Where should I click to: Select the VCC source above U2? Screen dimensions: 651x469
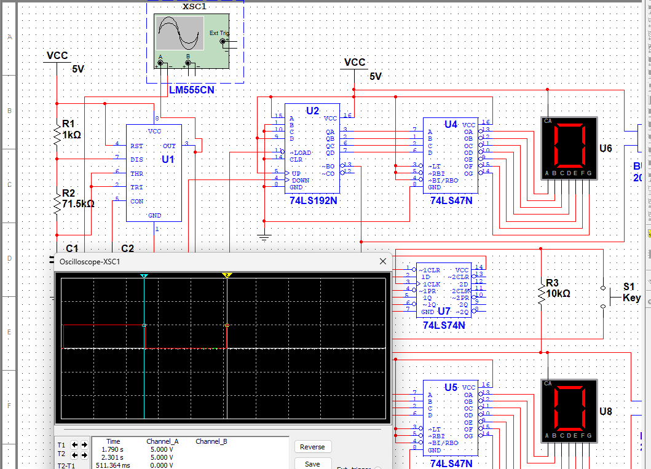[355, 65]
